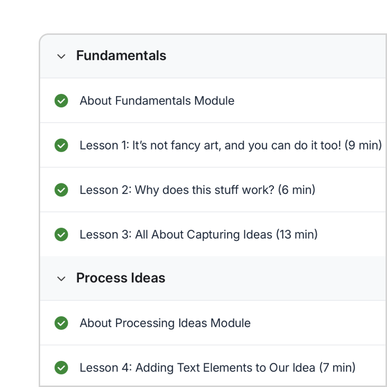Click the completed check icon for Lesson 3

[x=61, y=235]
